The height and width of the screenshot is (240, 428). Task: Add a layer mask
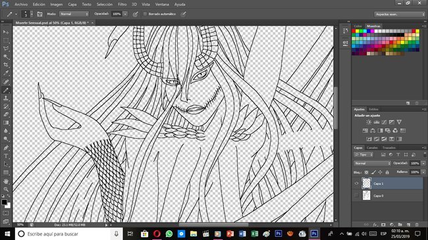pos(383,225)
